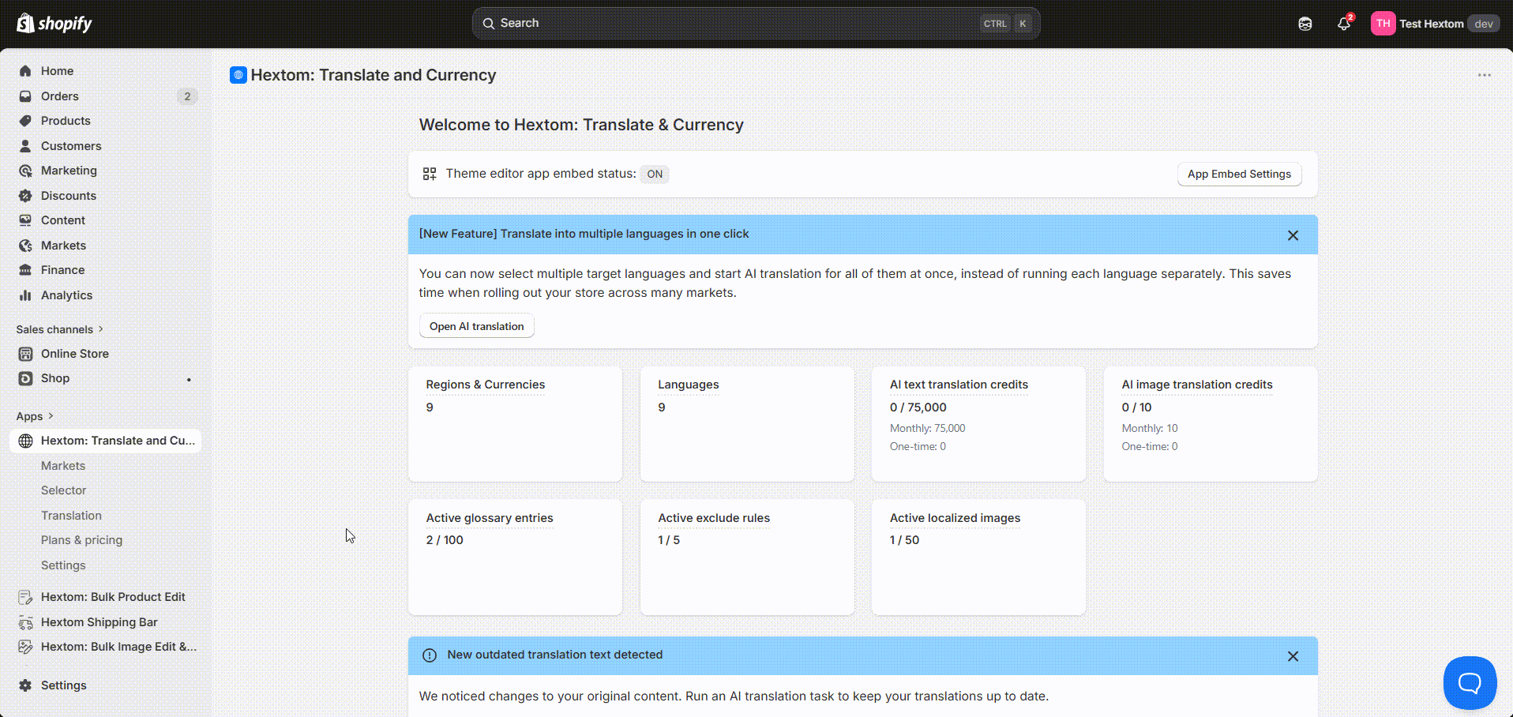Click the 'Theme editor app embed status:' label
Viewport: 1513px width, 717px height.
[541, 174]
